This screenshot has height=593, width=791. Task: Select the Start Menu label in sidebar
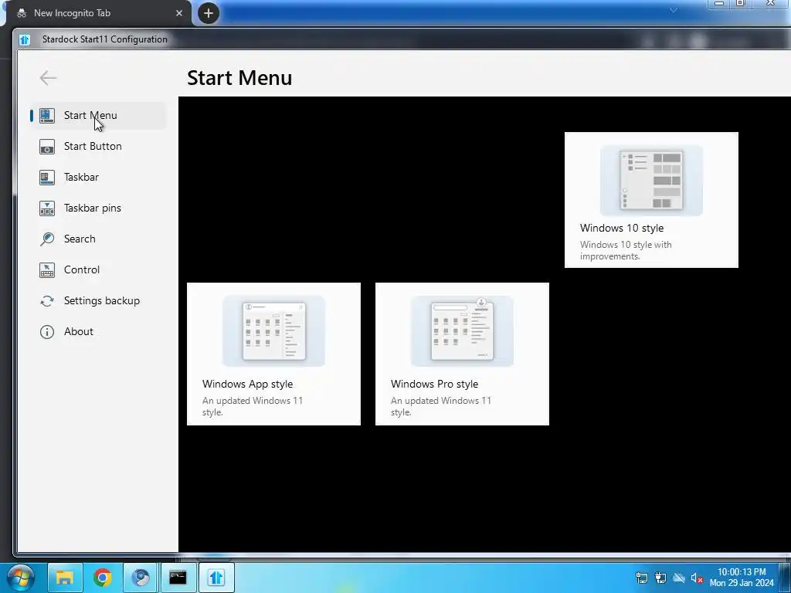[90, 116]
